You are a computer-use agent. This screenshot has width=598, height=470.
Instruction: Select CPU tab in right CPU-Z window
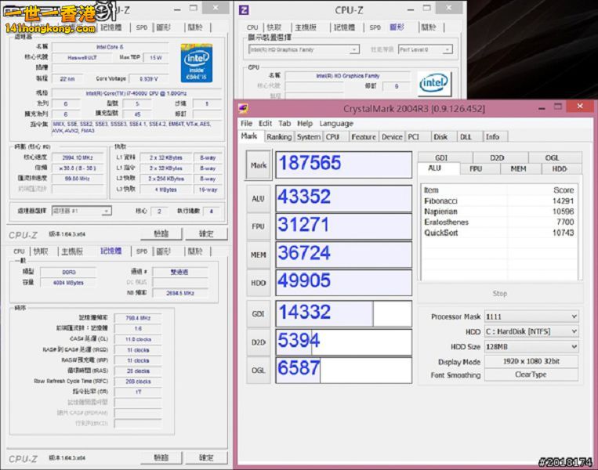coord(252,27)
